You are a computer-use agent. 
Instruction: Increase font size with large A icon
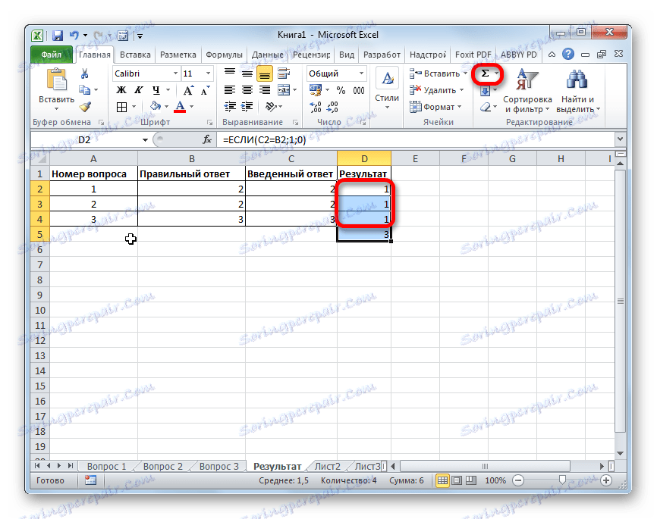click(188, 90)
